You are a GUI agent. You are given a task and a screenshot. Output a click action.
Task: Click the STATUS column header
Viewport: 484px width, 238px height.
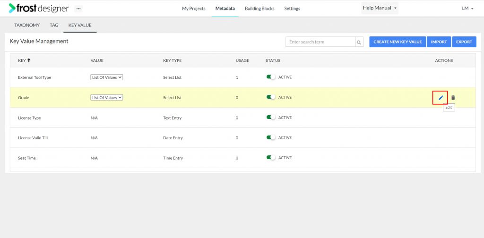(273, 60)
